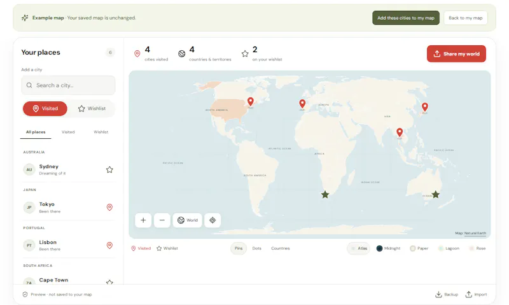Click the Backup download button
The height and width of the screenshot is (305, 509).
pyautogui.click(x=447, y=294)
